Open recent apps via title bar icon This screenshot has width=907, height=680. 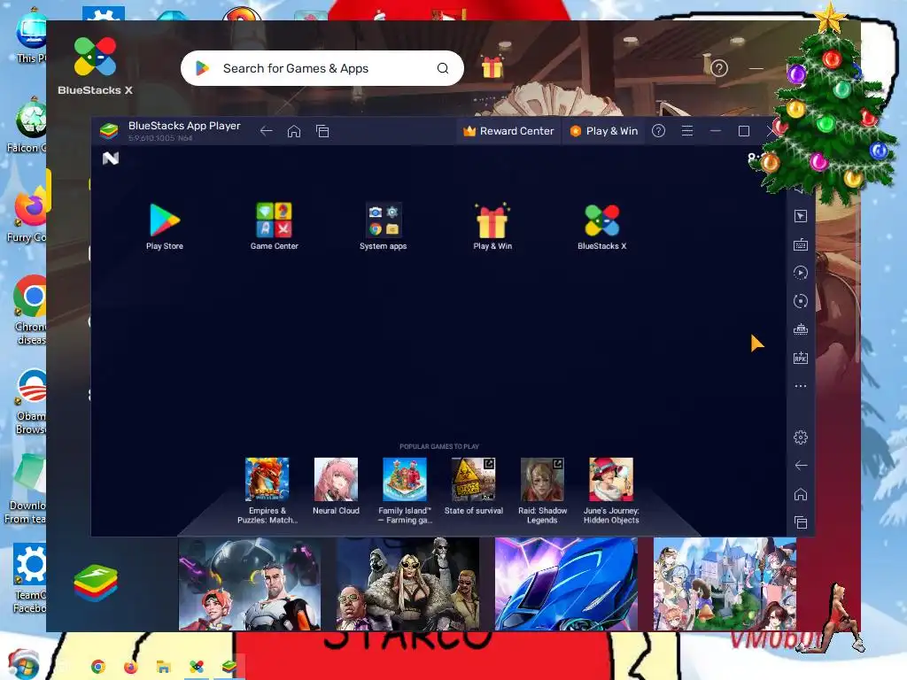[322, 131]
